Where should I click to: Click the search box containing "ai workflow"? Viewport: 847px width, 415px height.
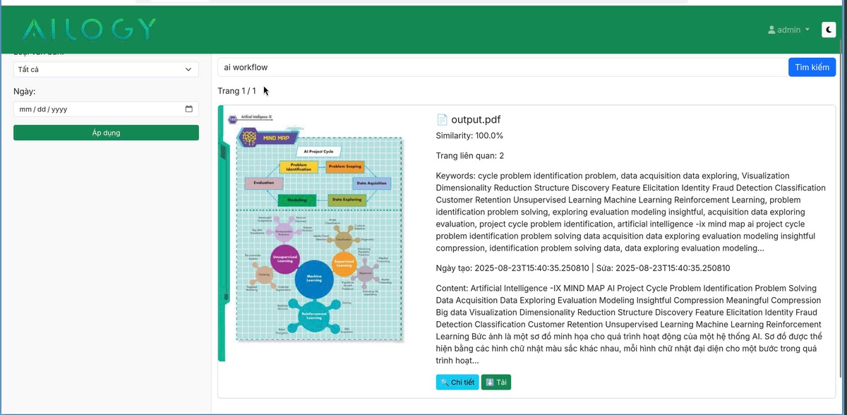coord(500,67)
